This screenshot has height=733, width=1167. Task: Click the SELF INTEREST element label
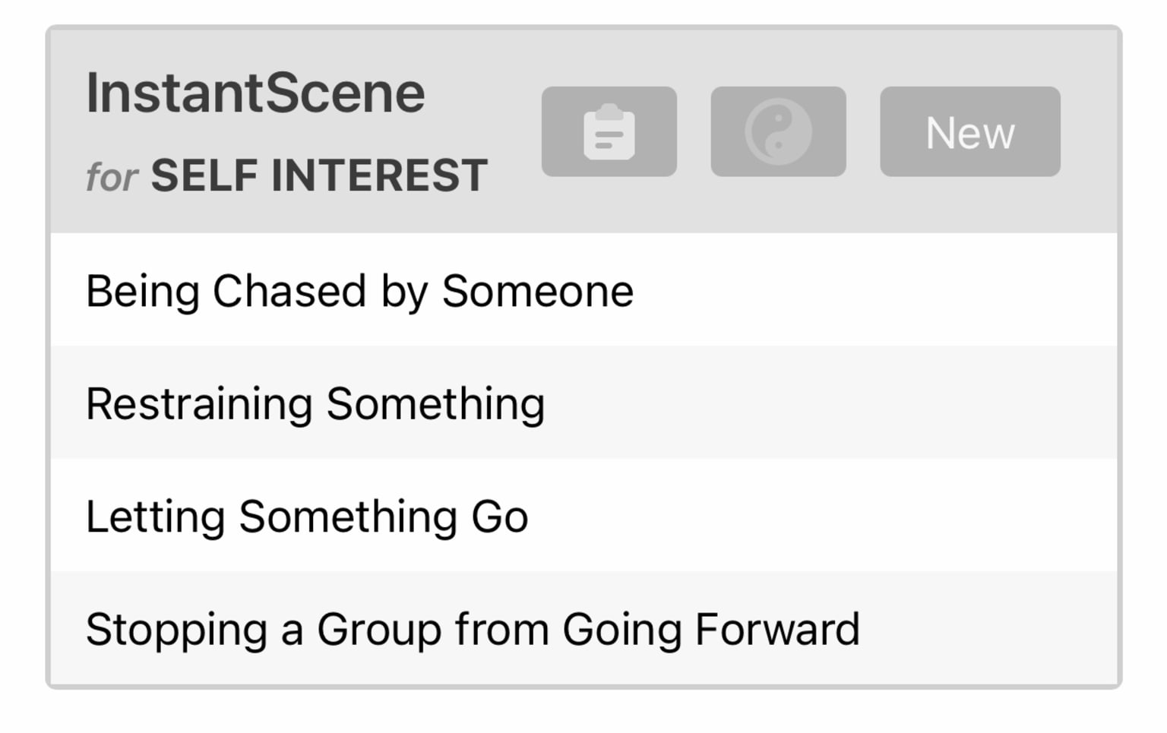(x=319, y=175)
